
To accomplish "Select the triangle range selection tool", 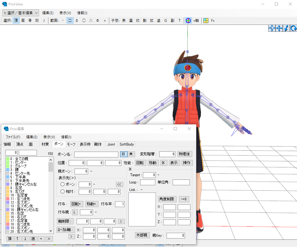I will [x=91, y=21].
